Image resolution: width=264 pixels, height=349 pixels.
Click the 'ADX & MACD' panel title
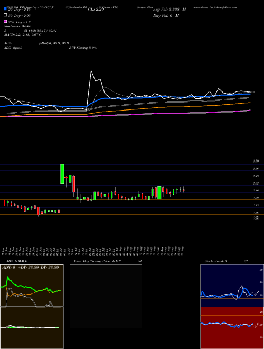click(17, 261)
